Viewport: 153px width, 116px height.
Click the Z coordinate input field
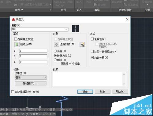(x=33, y=62)
